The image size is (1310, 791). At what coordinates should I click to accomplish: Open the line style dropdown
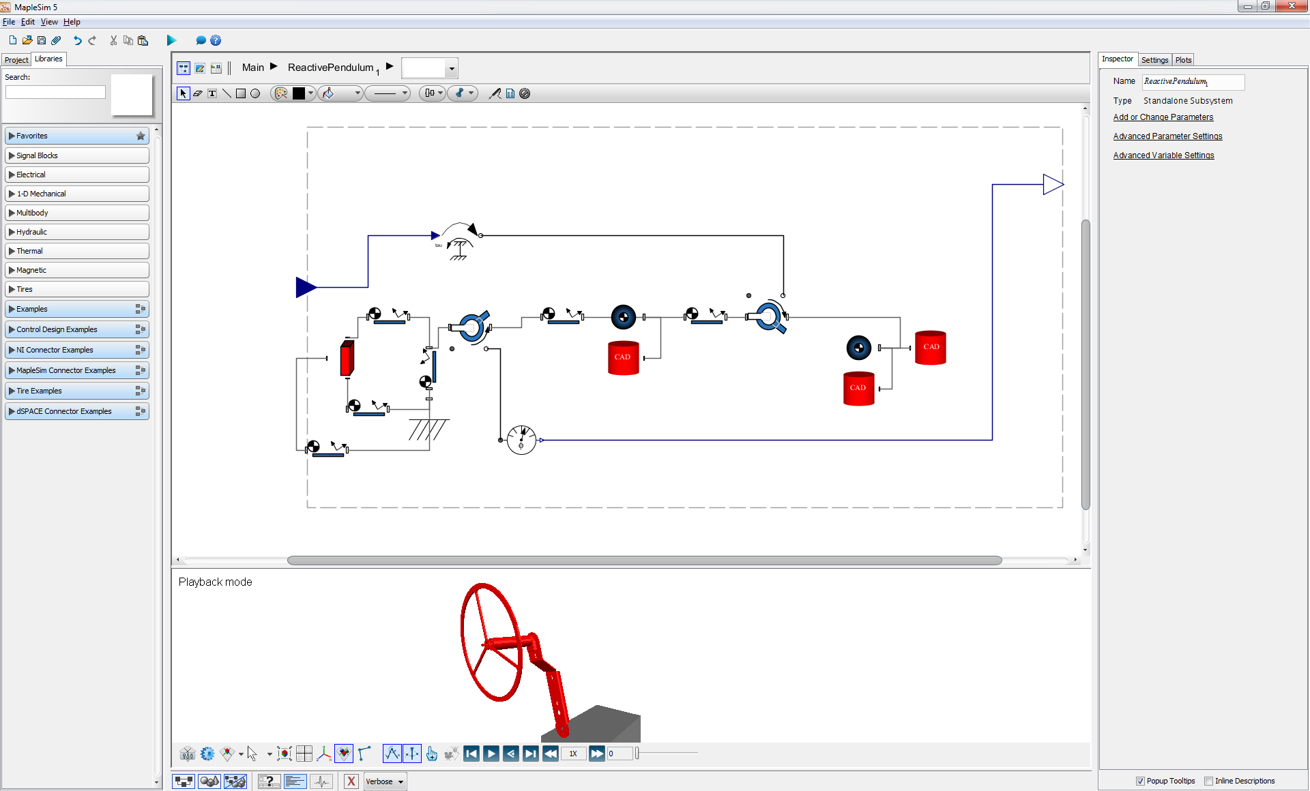pos(388,93)
